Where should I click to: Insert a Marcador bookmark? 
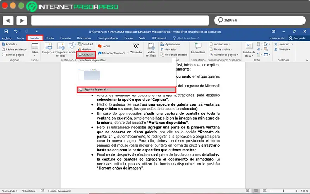pos(168,49)
